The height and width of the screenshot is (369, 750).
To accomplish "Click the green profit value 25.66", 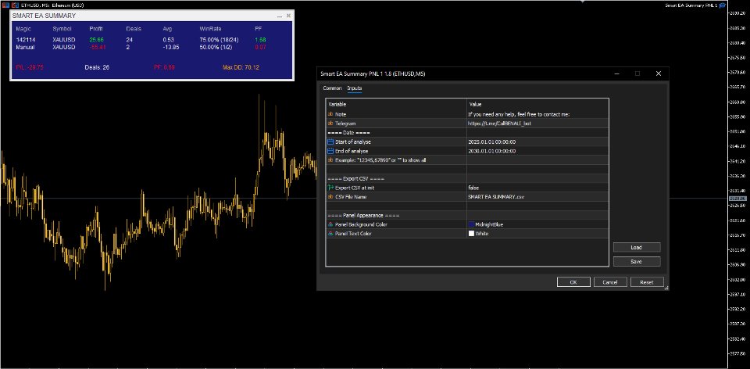I will pyautogui.click(x=97, y=40).
